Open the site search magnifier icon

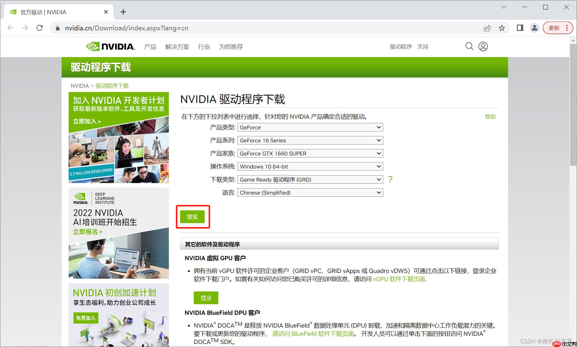pos(469,46)
